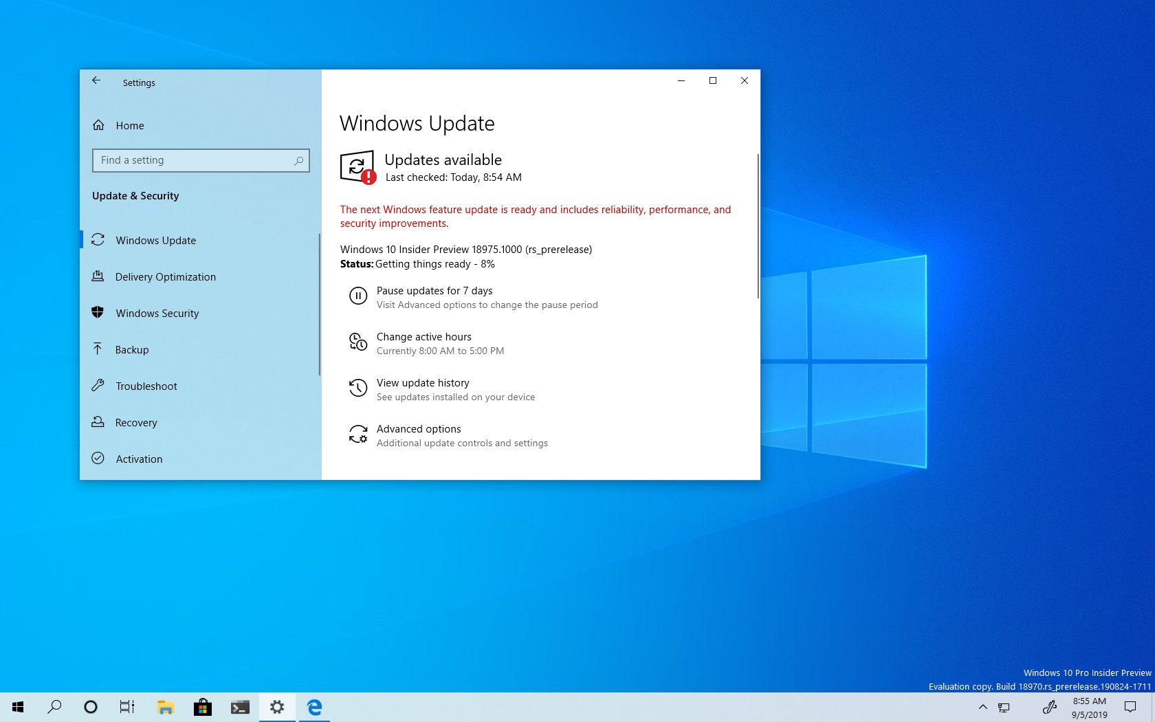Click the Activation checkmark icon
This screenshot has height=722, width=1155.
point(98,459)
